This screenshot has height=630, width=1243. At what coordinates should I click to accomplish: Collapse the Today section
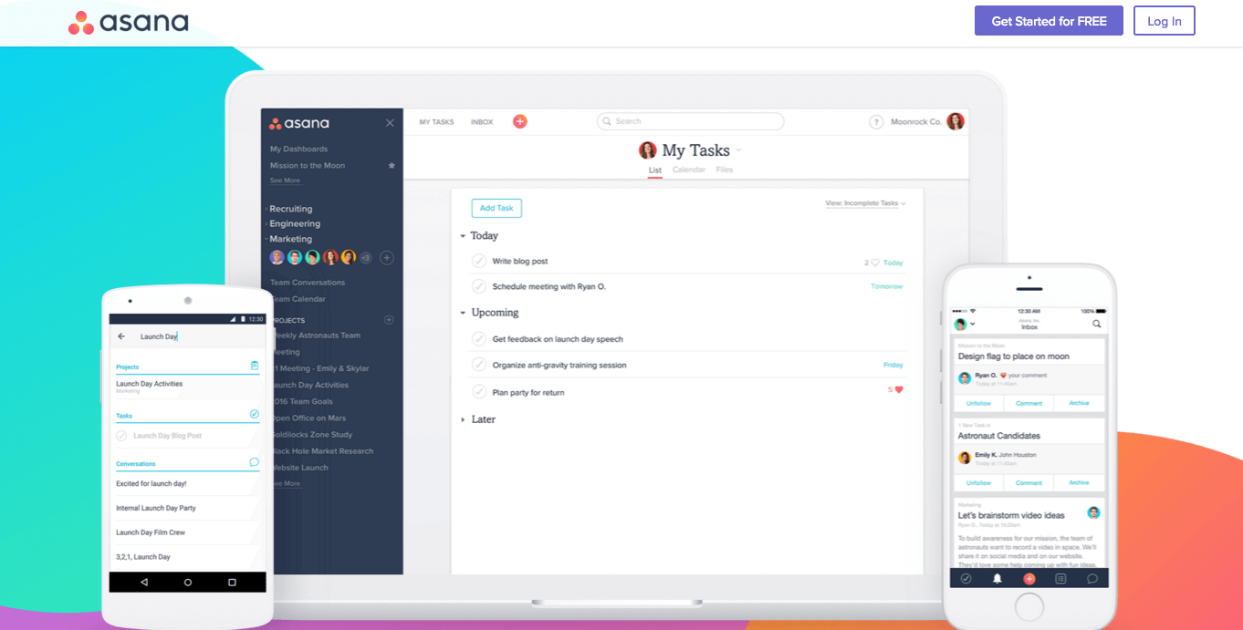tap(464, 236)
